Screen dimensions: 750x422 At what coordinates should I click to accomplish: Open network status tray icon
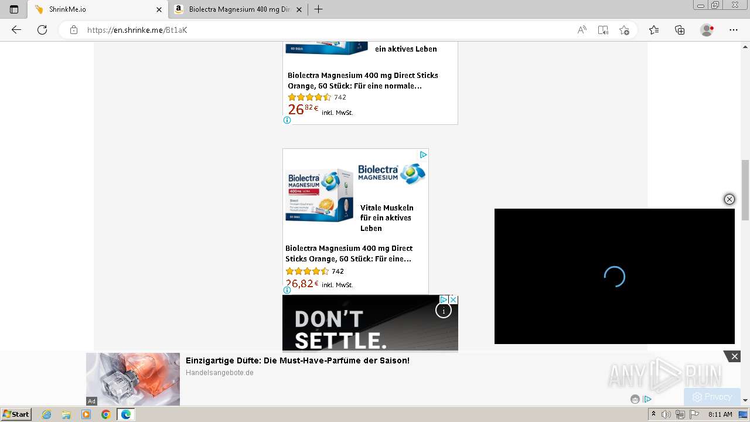tap(680, 414)
